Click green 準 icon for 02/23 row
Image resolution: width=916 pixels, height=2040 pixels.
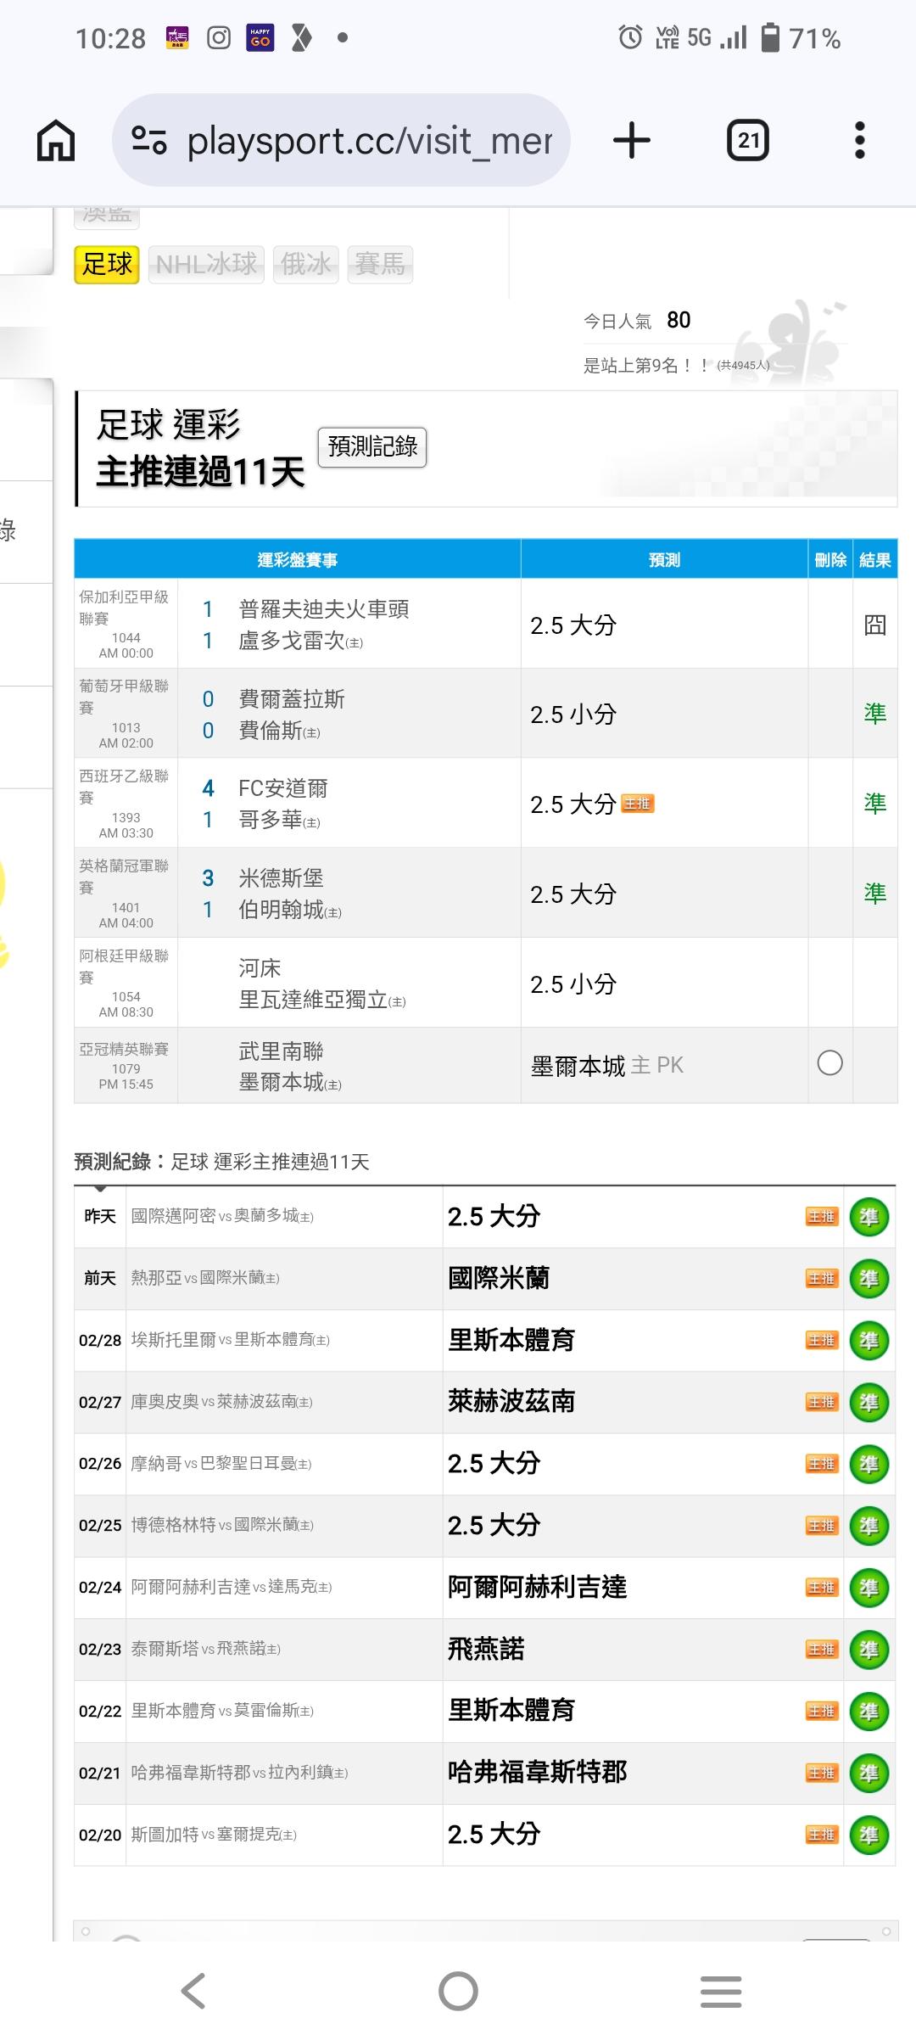(869, 1650)
